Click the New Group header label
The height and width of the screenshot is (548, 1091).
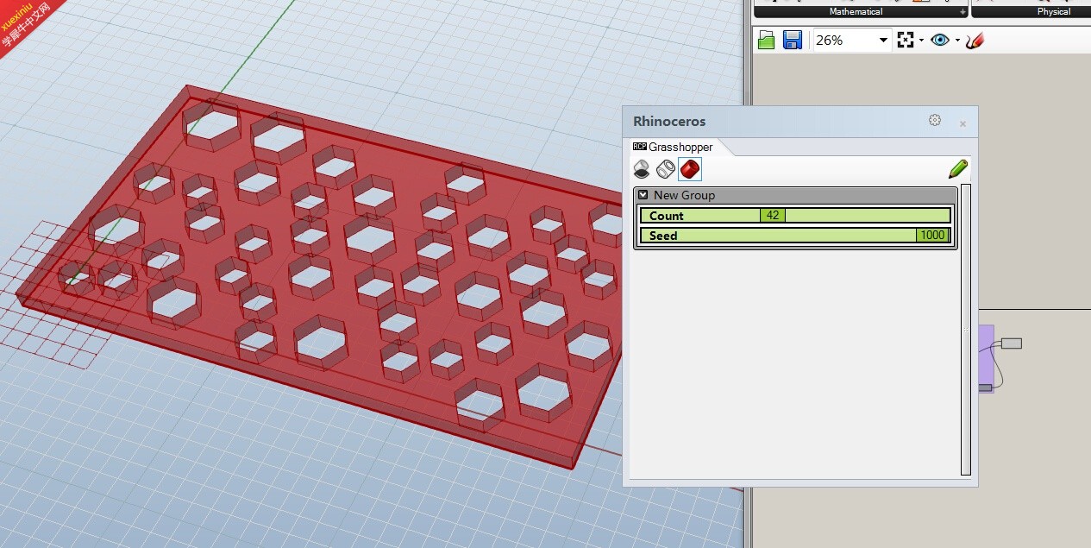click(x=684, y=195)
